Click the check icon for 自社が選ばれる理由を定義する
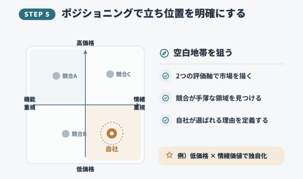The width and height of the screenshot is (303, 179). pos(166,120)
